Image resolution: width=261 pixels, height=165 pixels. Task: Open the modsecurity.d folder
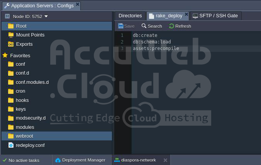point(31,118)
